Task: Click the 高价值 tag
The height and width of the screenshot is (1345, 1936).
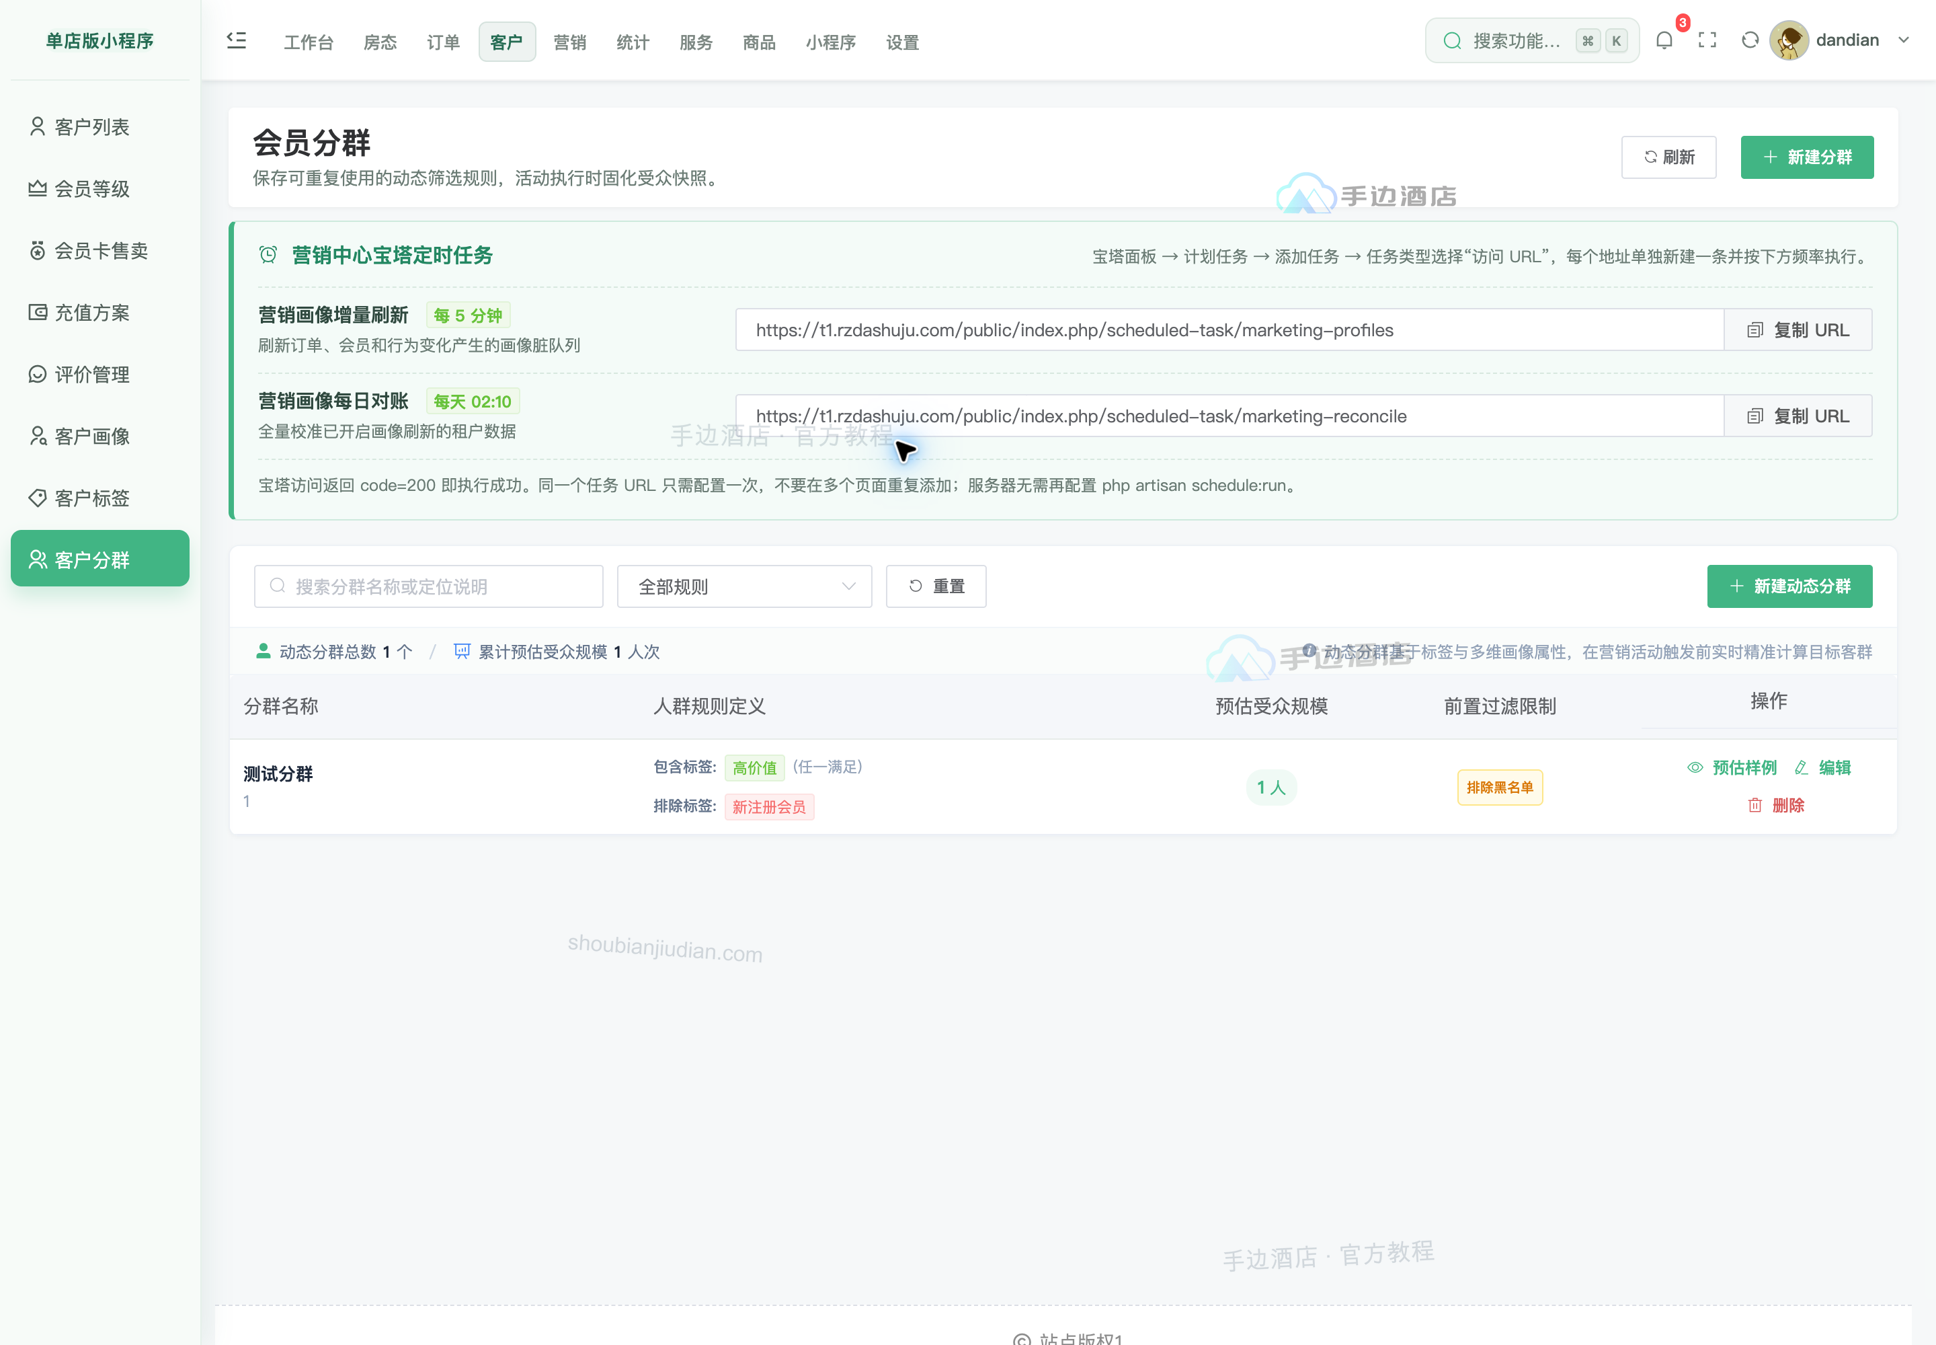Action: click(x=754, y=767)
